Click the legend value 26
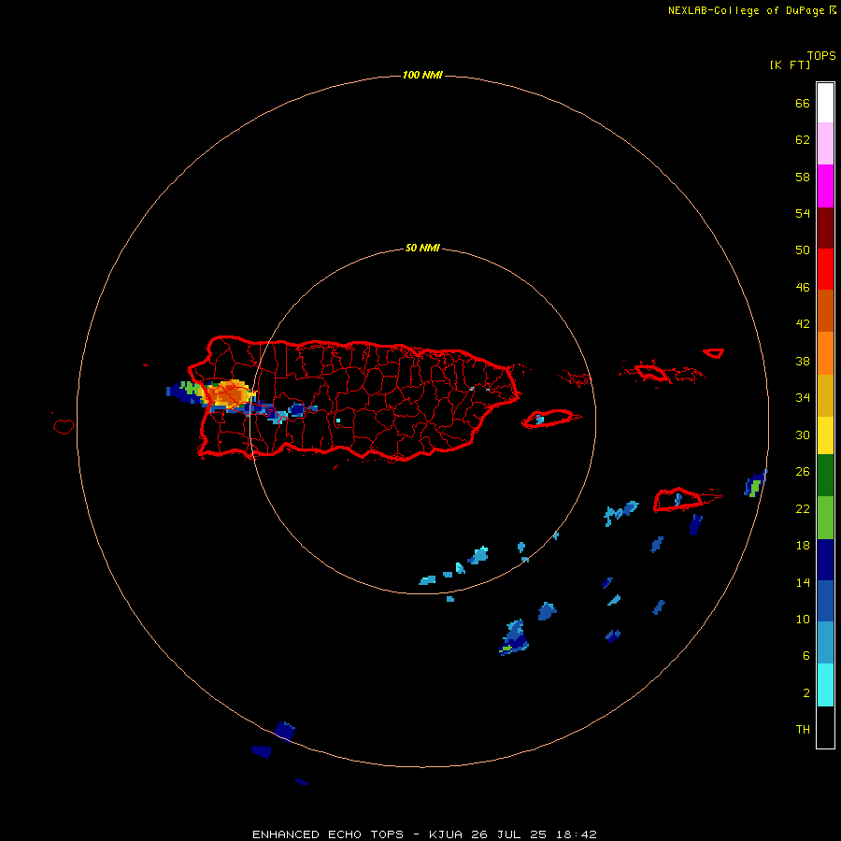 click(x=803, y=472)
